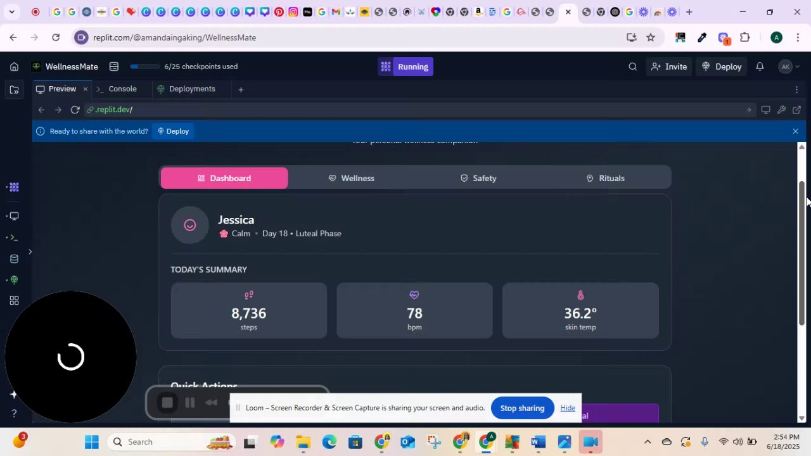Open the AK account avatar dropdown
Image resolution: width=811 pixels, height=456 pixels.
[789, 66]
